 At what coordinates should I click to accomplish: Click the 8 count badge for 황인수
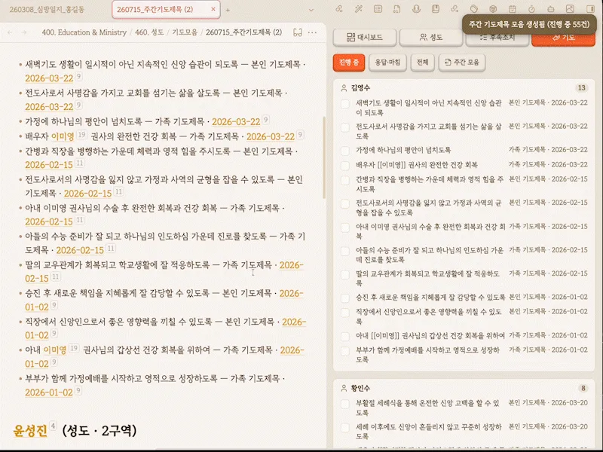point(583,388)
